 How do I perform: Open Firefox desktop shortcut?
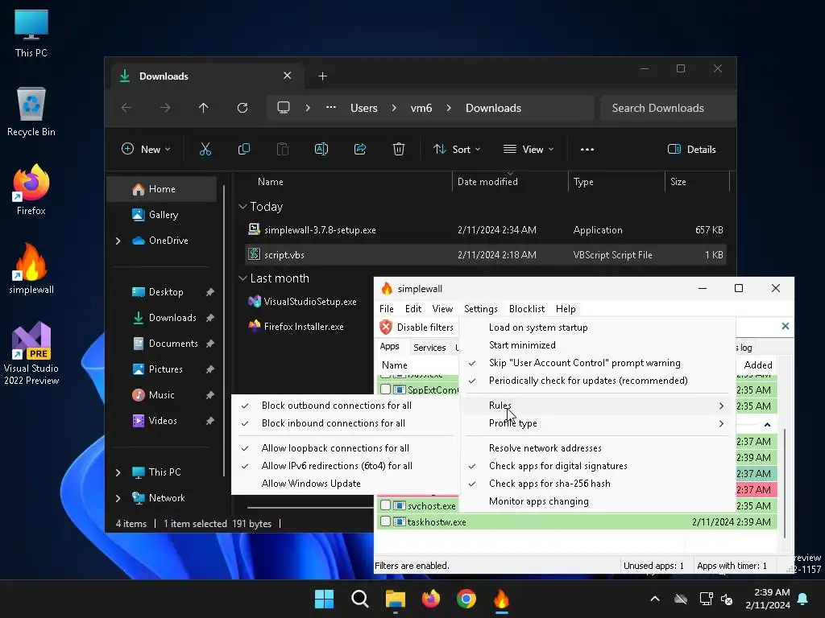tap(31, 189)
